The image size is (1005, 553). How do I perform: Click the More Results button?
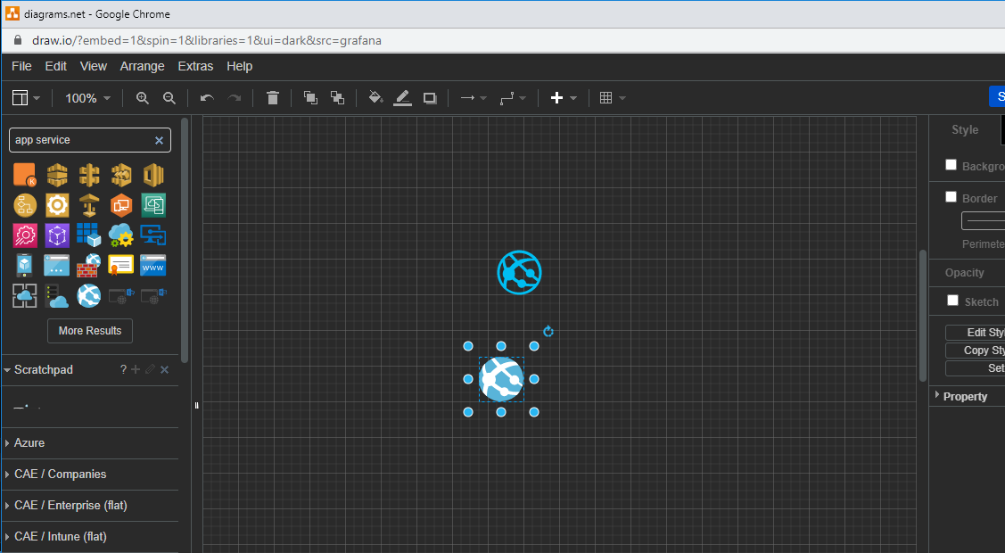[x=89, y=330]
